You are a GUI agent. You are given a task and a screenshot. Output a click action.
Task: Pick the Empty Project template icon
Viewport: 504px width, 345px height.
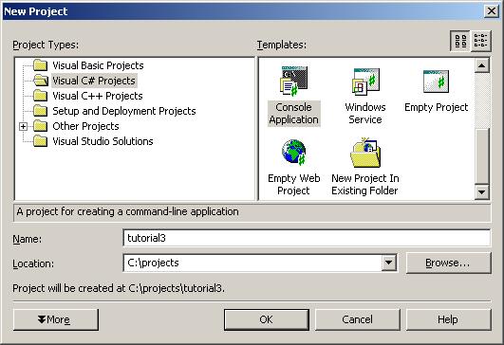(436, 82)
